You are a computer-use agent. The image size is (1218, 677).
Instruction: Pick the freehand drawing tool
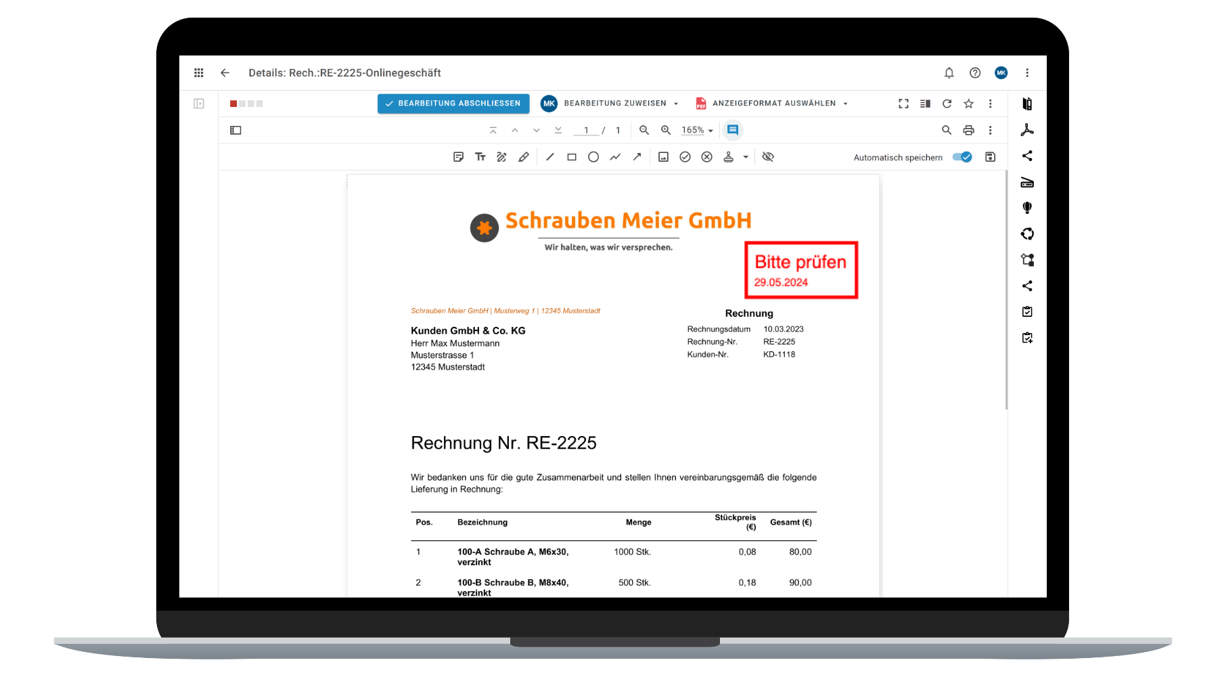click(x=501, y=156)
